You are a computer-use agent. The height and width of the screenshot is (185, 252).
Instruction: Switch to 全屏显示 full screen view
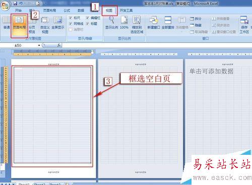[x=58, y=23]
